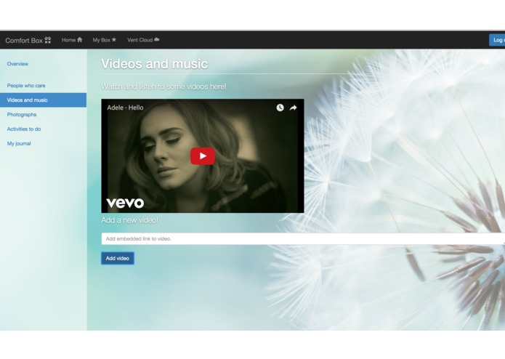
Task: Click the Share arrow icon on video
Action: click(x=293, y=108)
